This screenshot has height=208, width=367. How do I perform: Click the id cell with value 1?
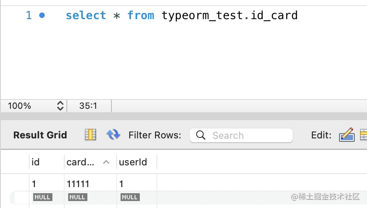[x=35, y=184]
